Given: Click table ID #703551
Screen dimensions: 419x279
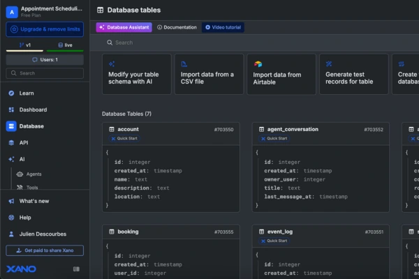Looking at the screenshot, I should coord(374,232).
